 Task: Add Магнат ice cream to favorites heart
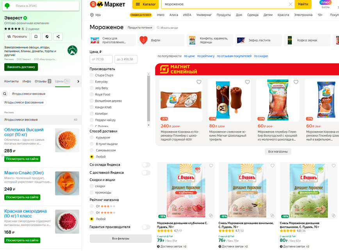tap(247, 82)
